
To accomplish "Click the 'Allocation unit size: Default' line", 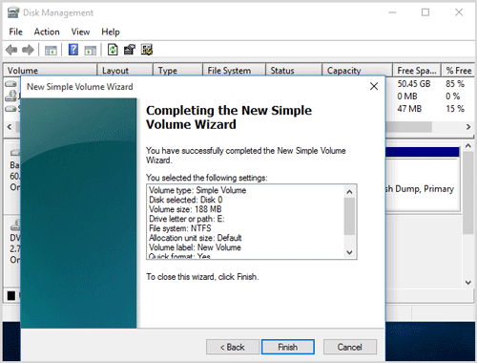I will point(196,238).
